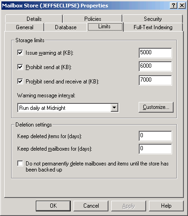The height and width of the screenshot is (216, 188).
Task: Click the Cancel button
Action: tap(91, 206)
